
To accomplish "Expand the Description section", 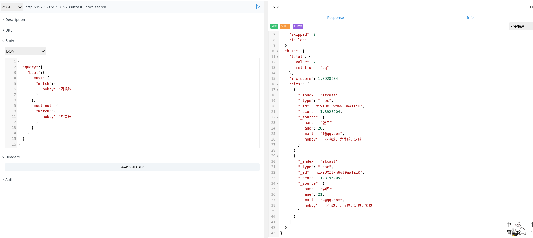I will 14,20.
